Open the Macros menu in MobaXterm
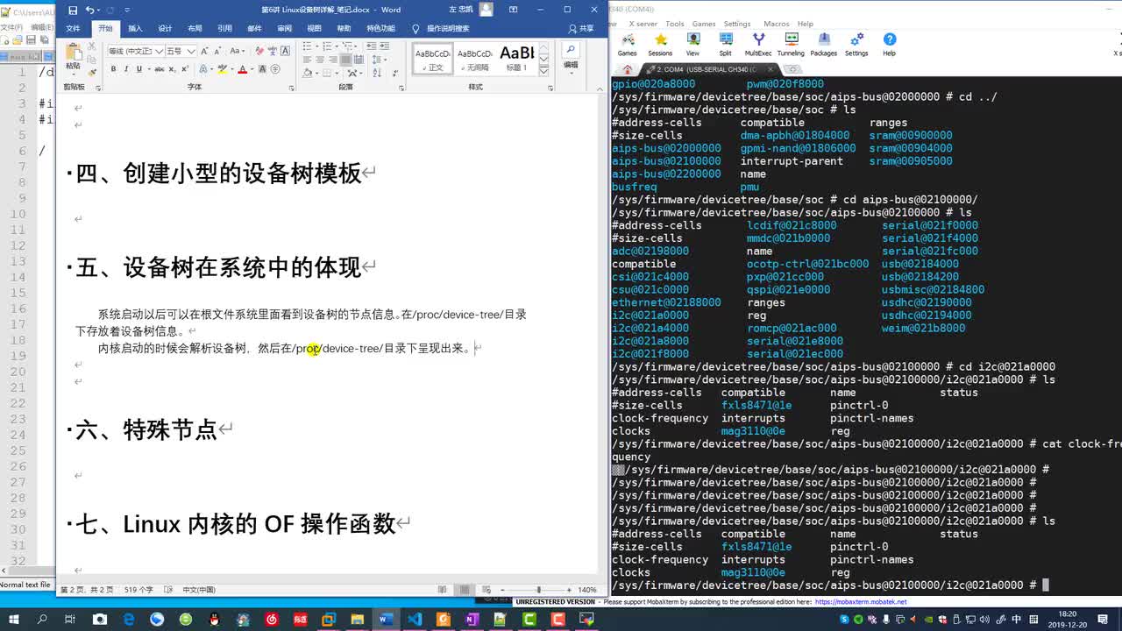Viewport: 1122px width, 631px height. click(776, 24)
